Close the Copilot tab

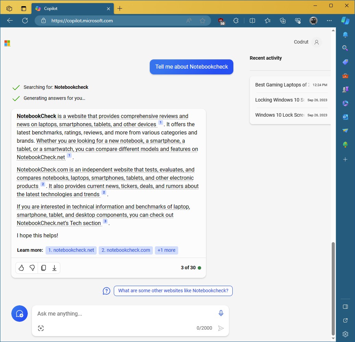(108, 9)
